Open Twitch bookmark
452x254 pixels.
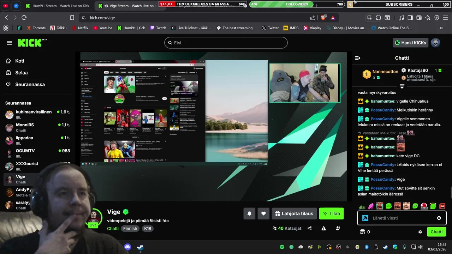[158, 28]
